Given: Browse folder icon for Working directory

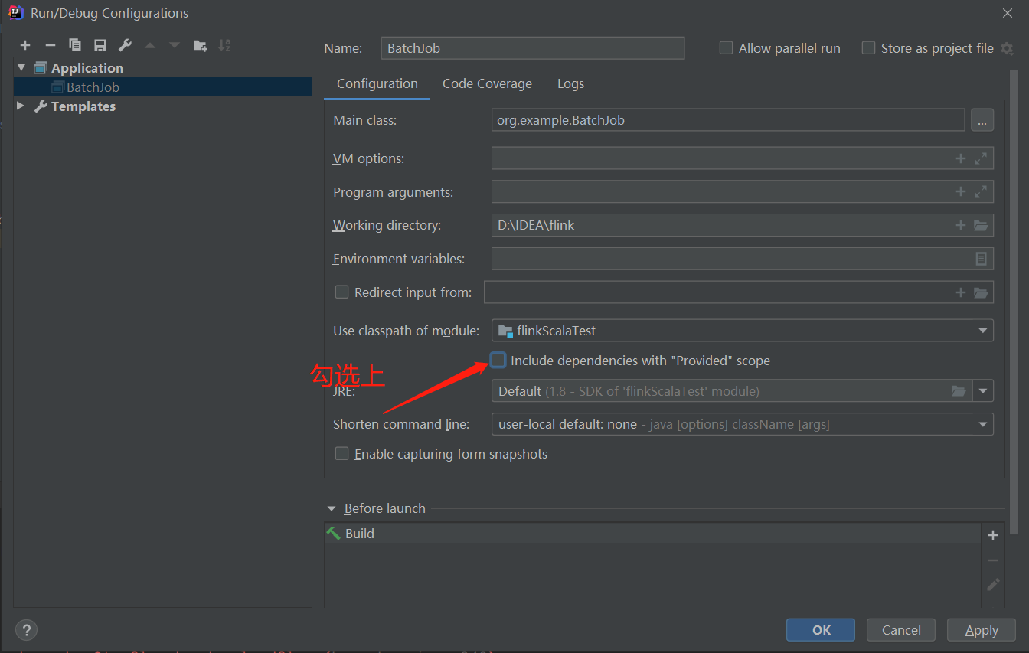Looking at the screenshot, I should pyautogui.click(x=981, y=225).
